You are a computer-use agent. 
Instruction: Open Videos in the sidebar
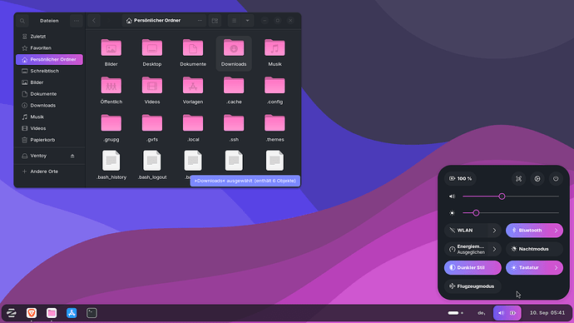[x=49, y=128]
